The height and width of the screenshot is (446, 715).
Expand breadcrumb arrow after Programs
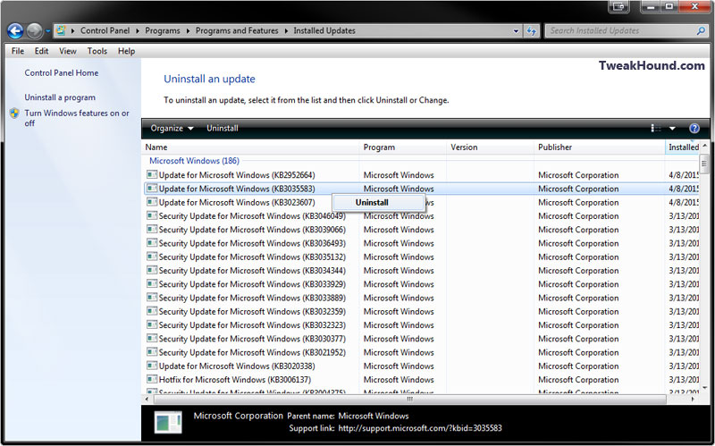[x=188, y=31]
